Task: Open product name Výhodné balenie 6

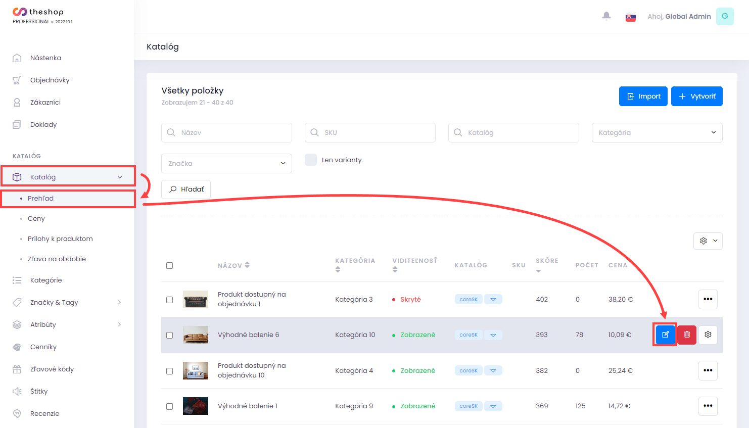Action: click(x=248, y=335)
